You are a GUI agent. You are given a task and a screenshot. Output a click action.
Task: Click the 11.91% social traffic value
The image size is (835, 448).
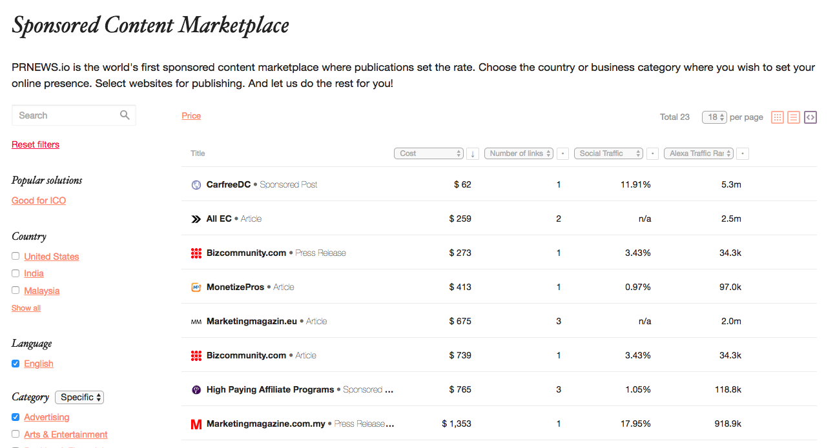[x=635, y=184]
